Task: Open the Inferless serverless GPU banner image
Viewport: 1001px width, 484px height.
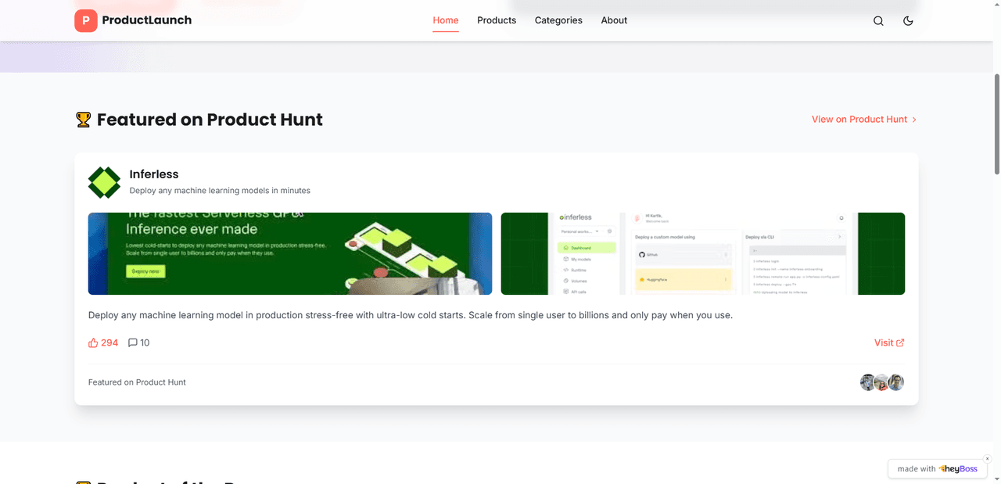Action: 290,253
